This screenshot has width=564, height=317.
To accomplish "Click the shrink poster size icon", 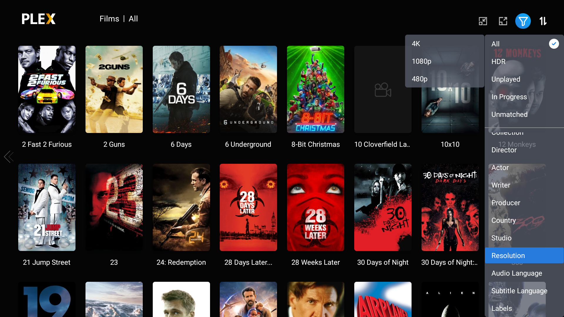I will 483,21.
